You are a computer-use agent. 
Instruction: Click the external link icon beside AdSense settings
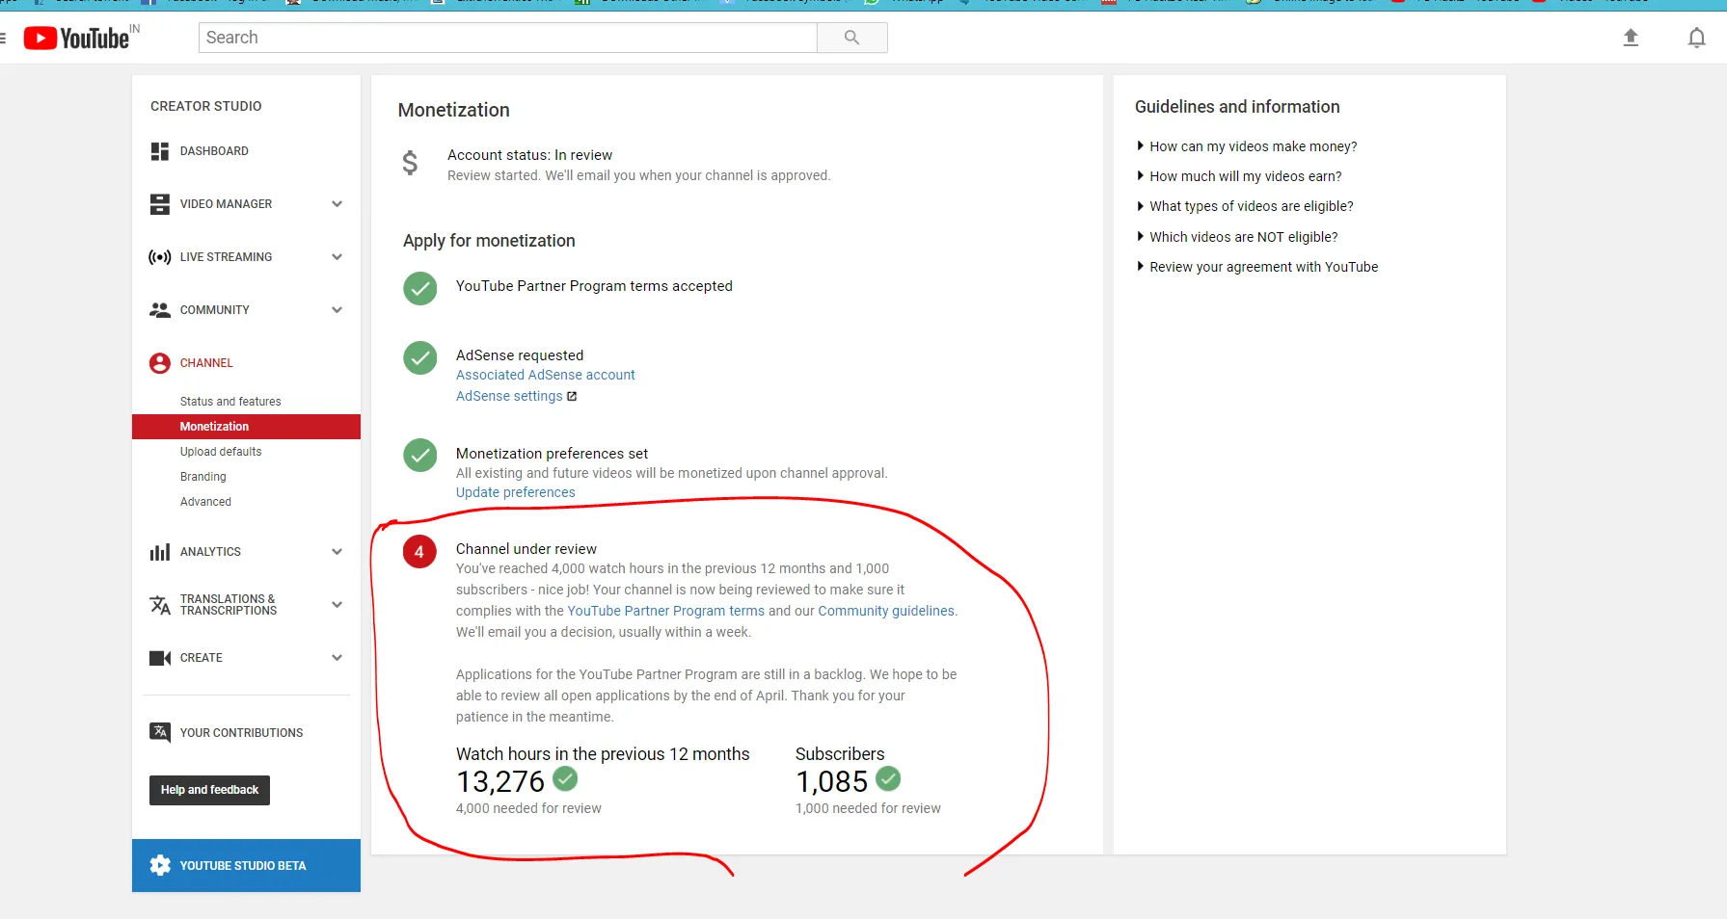(572, 396)
